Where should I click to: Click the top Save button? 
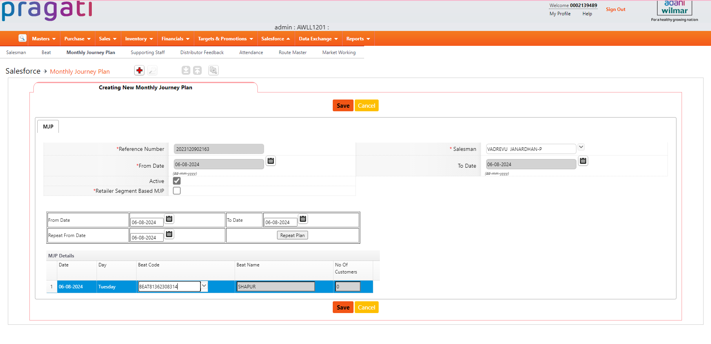(x=343, y=105)
